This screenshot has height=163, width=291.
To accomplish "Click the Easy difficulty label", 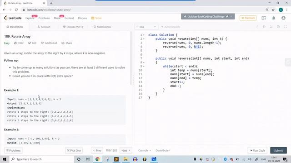I will [x=7, y=43].
